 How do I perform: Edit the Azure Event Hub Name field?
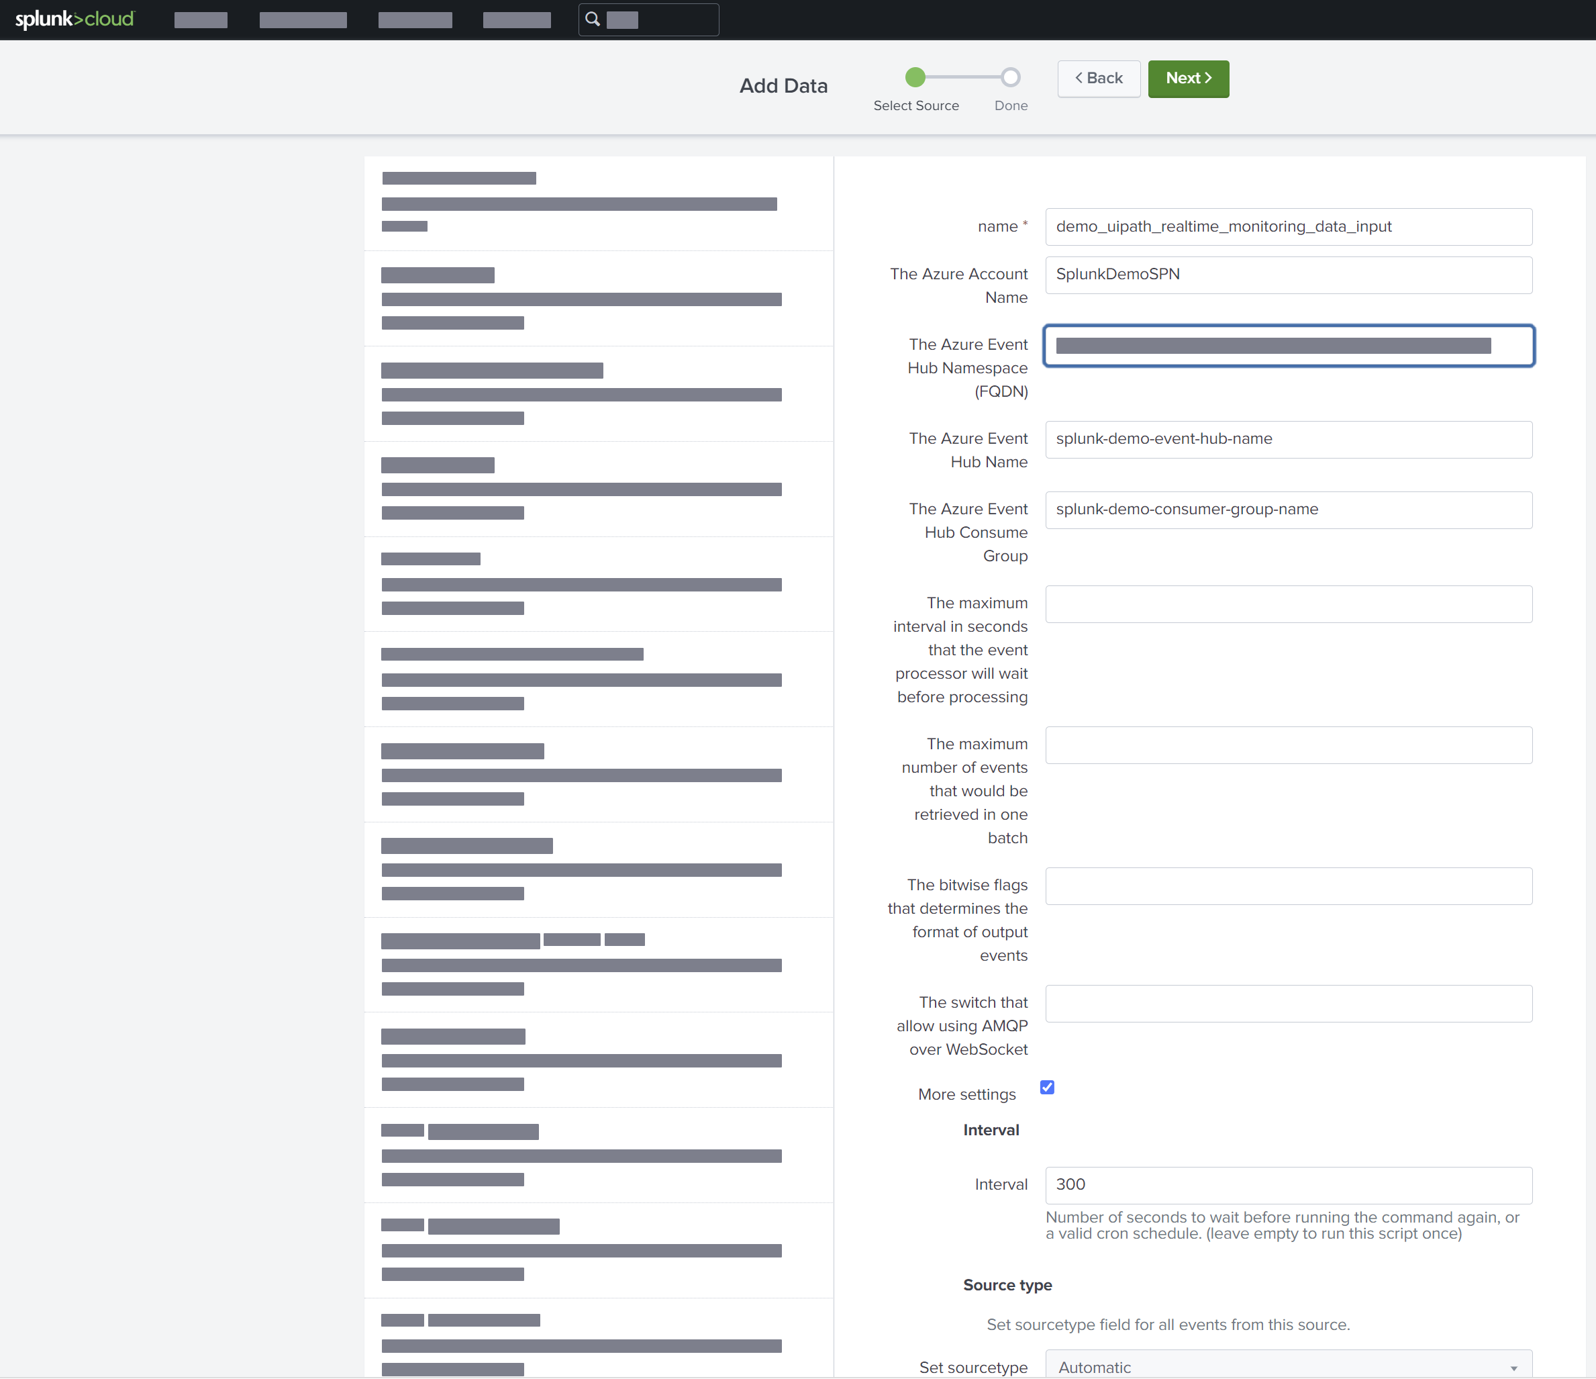coord(1288,439)
